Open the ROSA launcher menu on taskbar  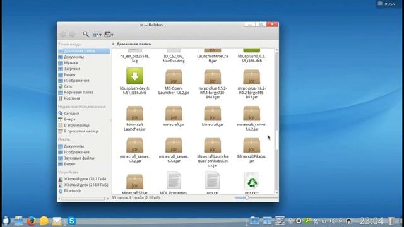coord(6,221)
